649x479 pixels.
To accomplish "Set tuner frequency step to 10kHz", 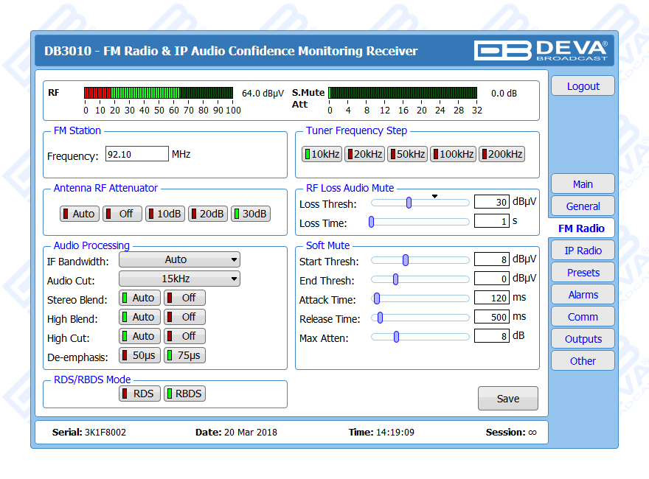I will pos(322,154).
